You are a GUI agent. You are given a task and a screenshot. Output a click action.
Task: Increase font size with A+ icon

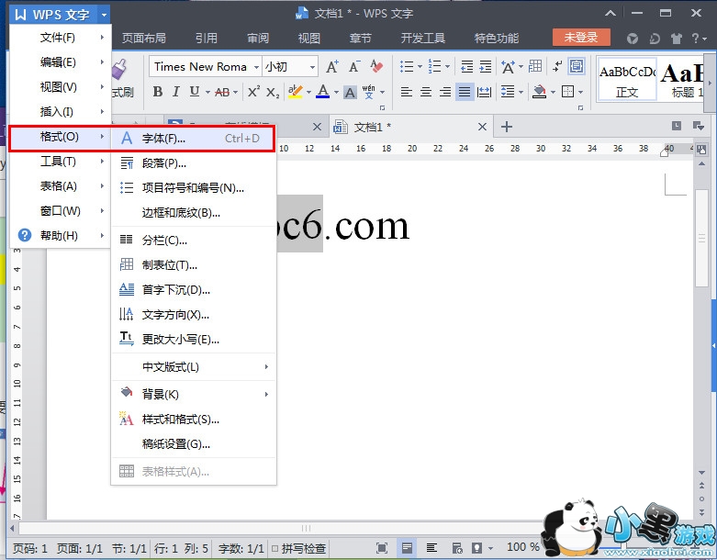tap(332, 67)
